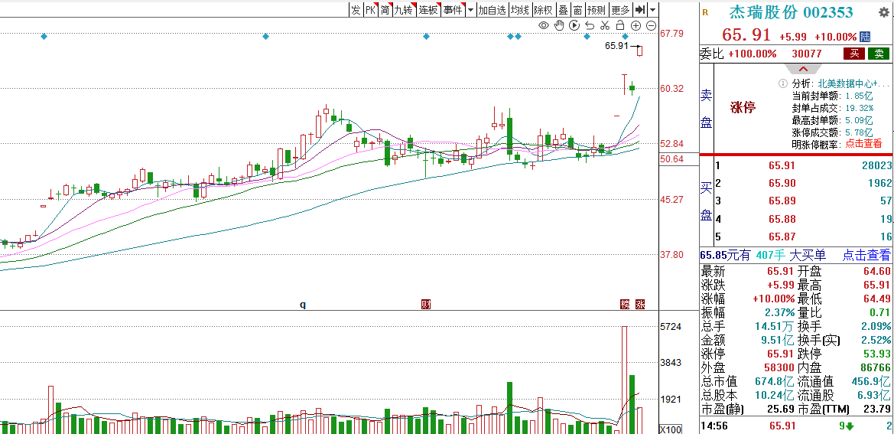Screen dimensions: 894x434
Task: Select the scissors cut tool
Action: click(605, 25)
